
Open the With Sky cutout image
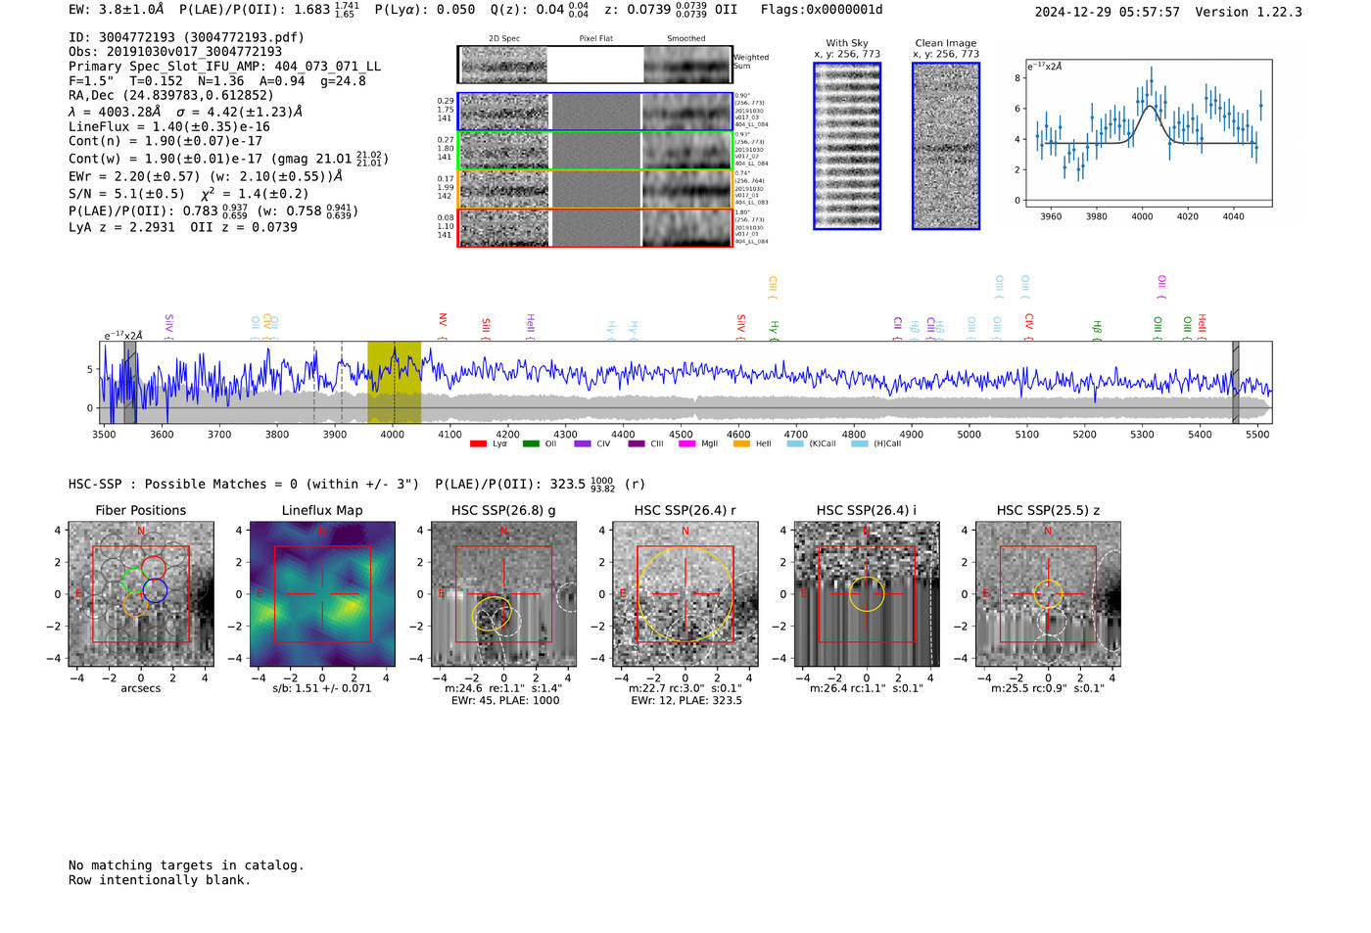pos(847,146)
